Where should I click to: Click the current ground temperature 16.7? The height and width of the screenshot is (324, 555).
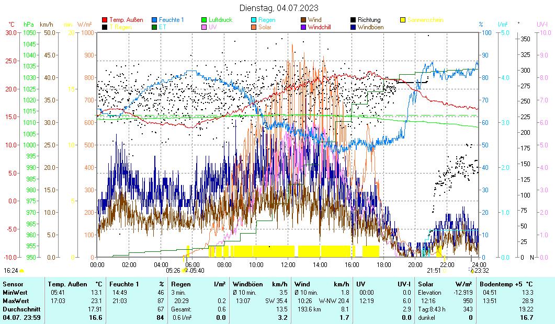tap(526, 318)
